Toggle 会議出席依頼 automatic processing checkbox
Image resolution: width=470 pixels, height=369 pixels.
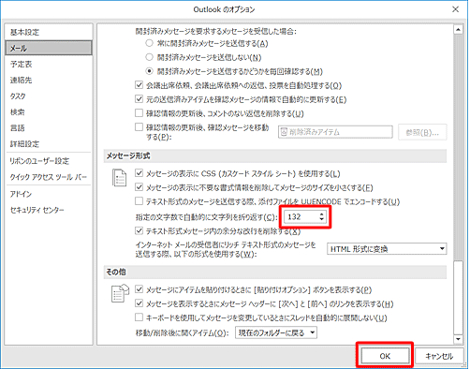[x=139, y=85]
